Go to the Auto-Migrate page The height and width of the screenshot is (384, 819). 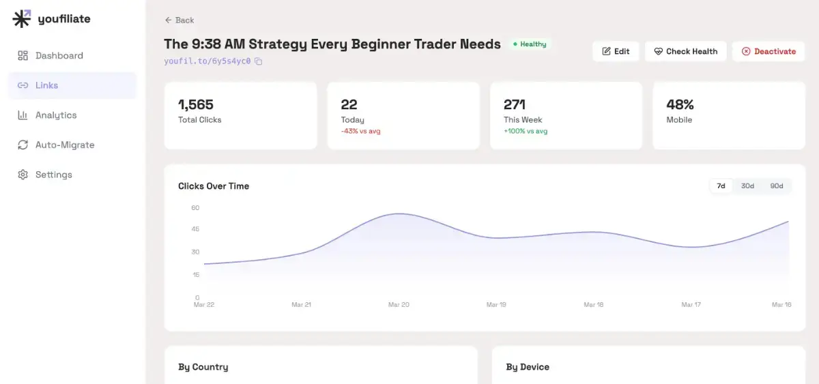[x=65, y=145]
